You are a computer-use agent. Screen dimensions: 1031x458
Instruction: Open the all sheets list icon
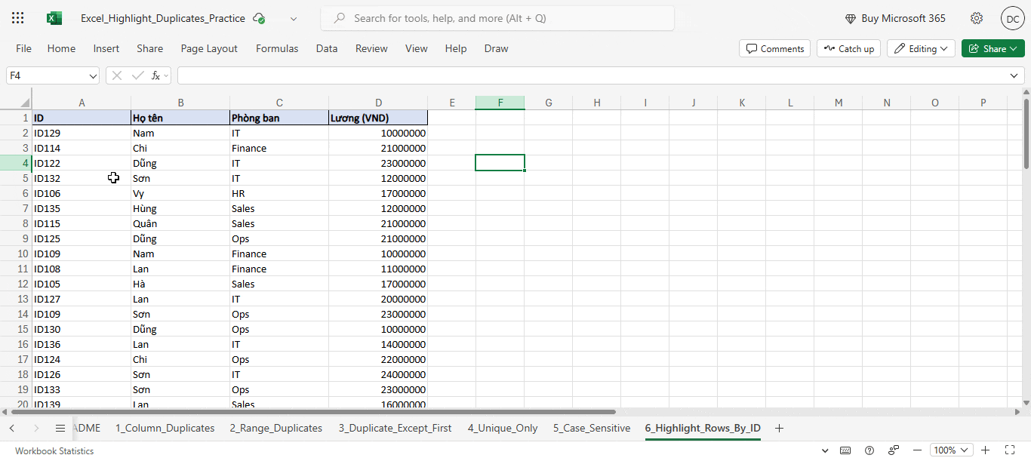click(60, 428)
